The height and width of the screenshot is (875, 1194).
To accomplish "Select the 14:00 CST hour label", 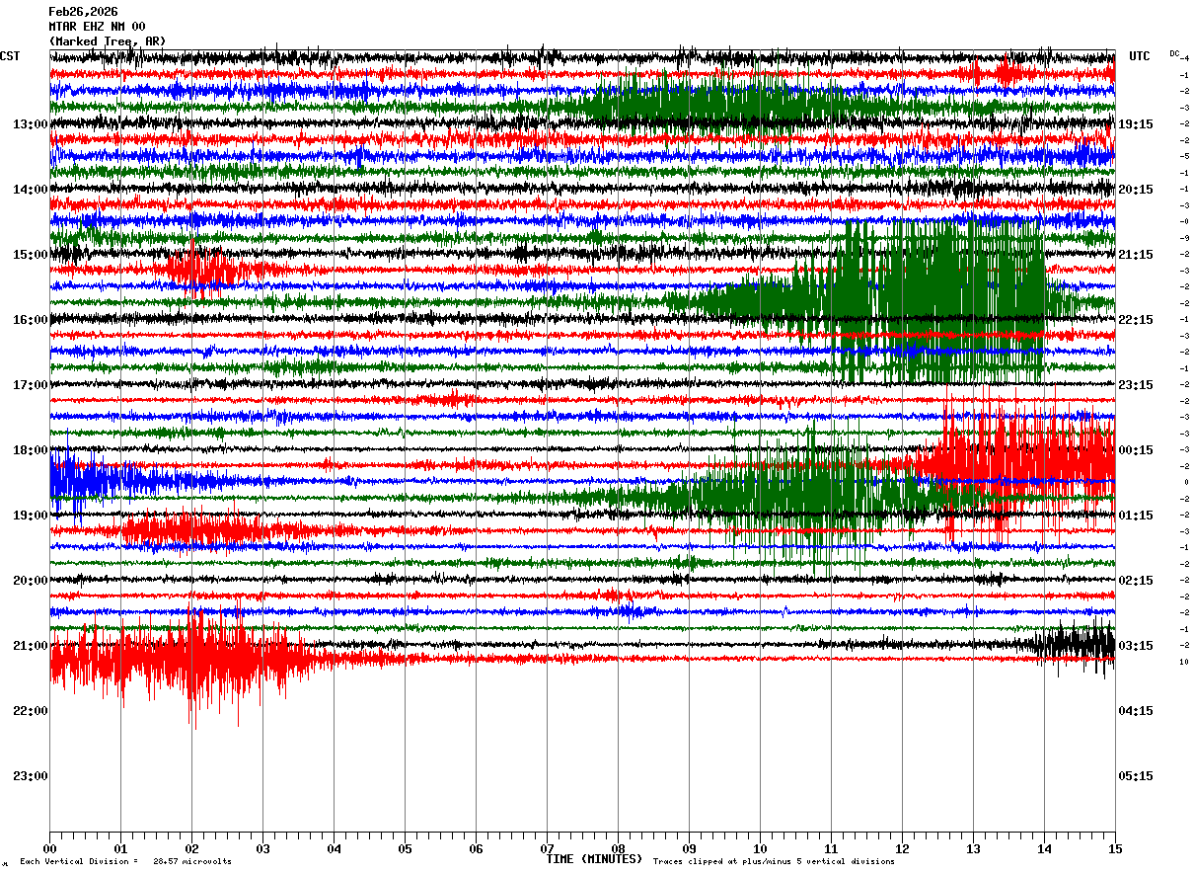I will (x=31, y=190).
